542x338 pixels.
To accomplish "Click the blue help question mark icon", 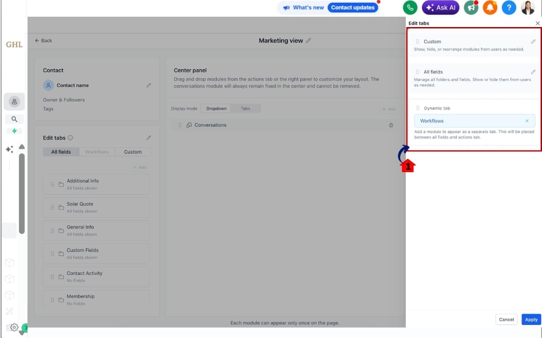I will coord(509,8).
